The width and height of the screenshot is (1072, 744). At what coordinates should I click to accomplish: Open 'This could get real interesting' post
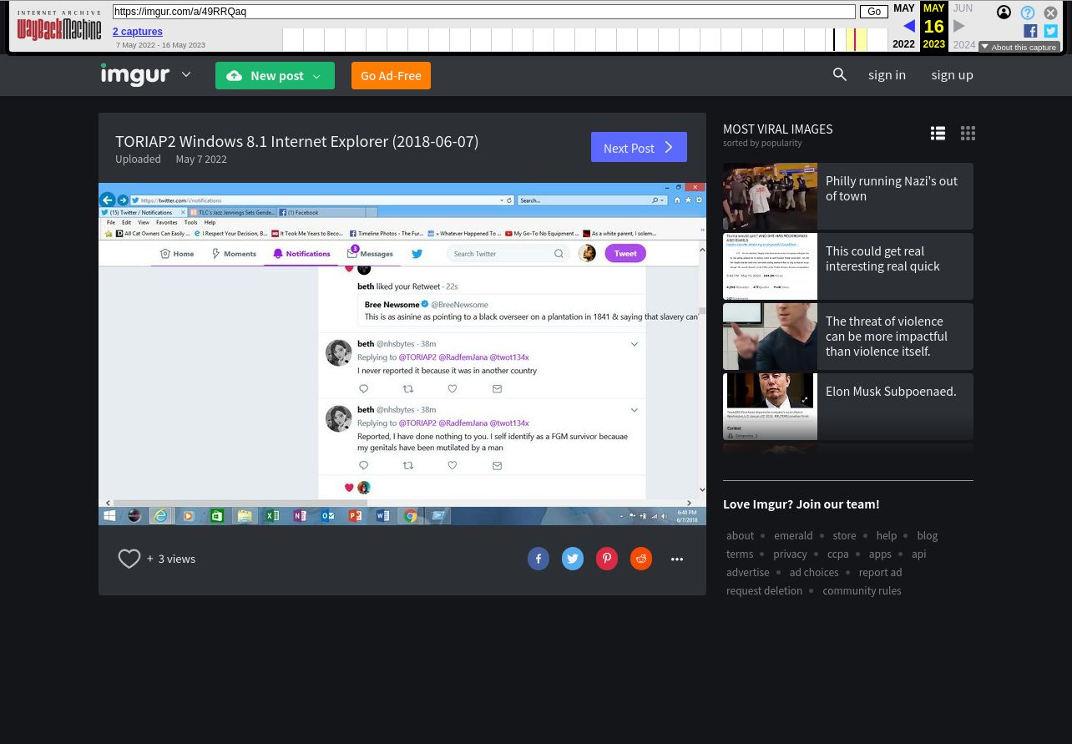point(848,266)
